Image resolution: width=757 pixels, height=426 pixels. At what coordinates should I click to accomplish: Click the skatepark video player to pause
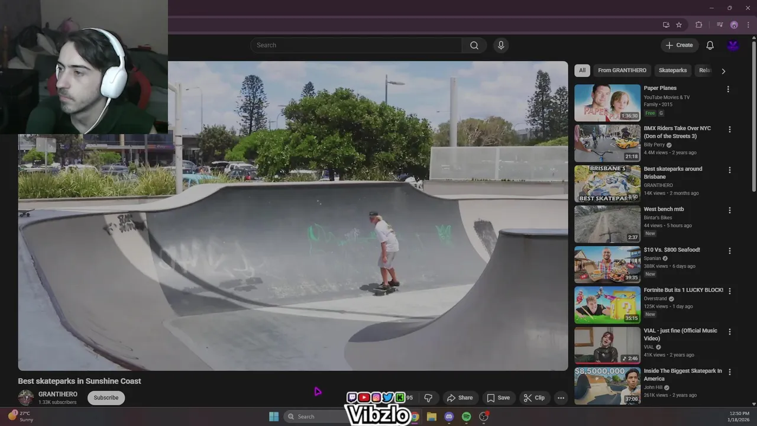[293, 216]
